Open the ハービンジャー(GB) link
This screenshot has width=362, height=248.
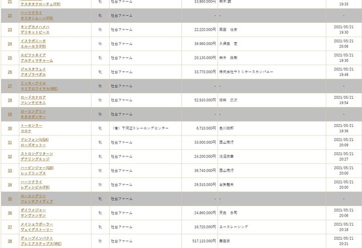[37, 168]
